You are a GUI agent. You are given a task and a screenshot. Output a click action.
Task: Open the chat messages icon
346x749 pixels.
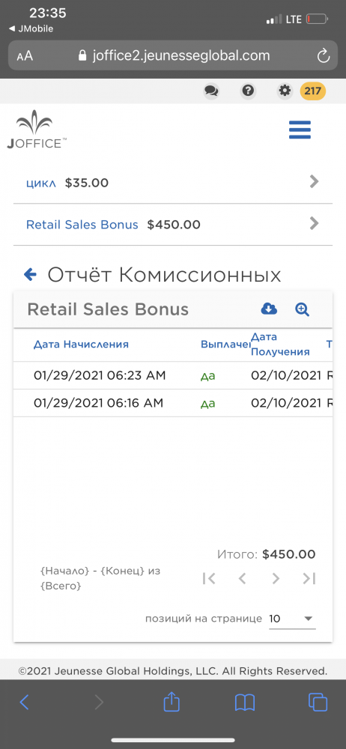pyautogui.click(x=211, y=91)
